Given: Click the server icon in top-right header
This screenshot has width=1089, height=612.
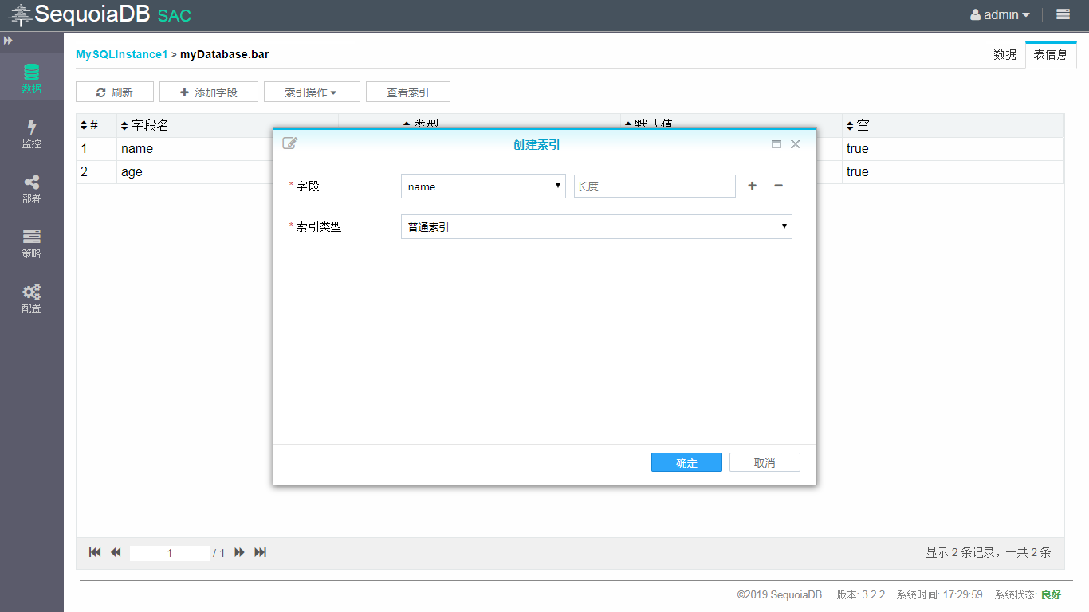Looking at the screenshot, I should [1063, 14].
